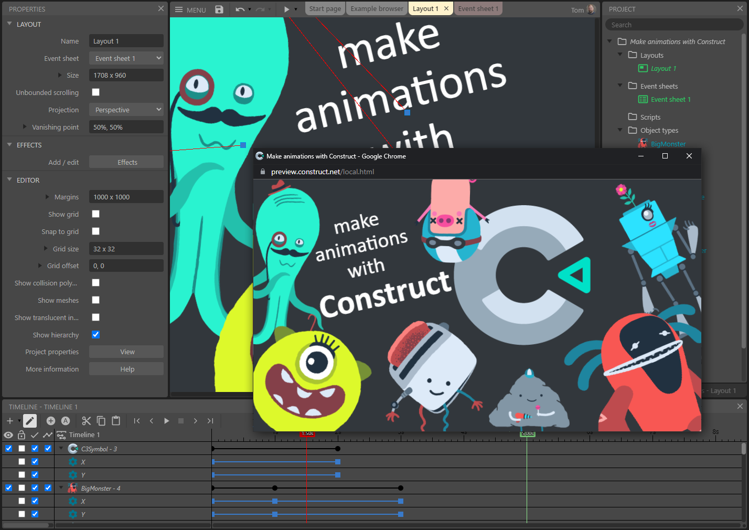Click the copy keyframes icon in the timeline
Screen dimensions: 749x530
click(x=101, y=420)
